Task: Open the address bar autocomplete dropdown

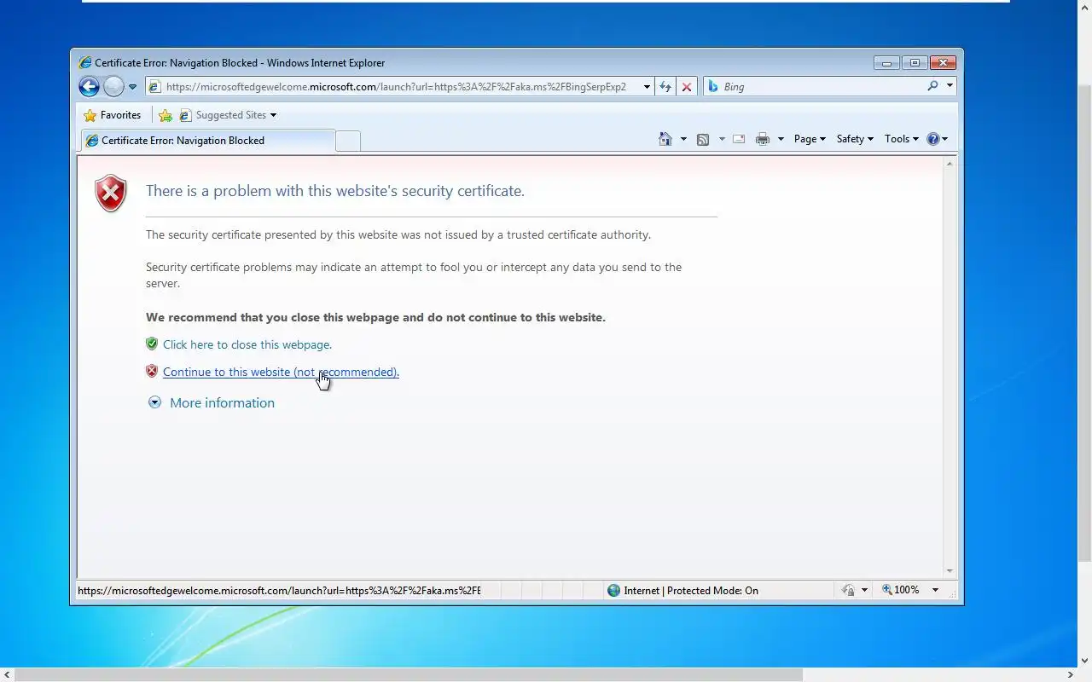Action: click(647, 86)
